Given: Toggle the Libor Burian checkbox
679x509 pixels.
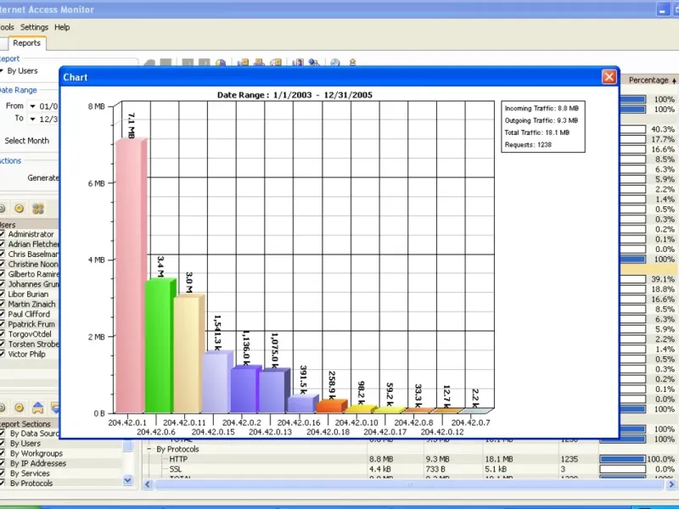Looking at the screenshot, I should tap(2, 294).
